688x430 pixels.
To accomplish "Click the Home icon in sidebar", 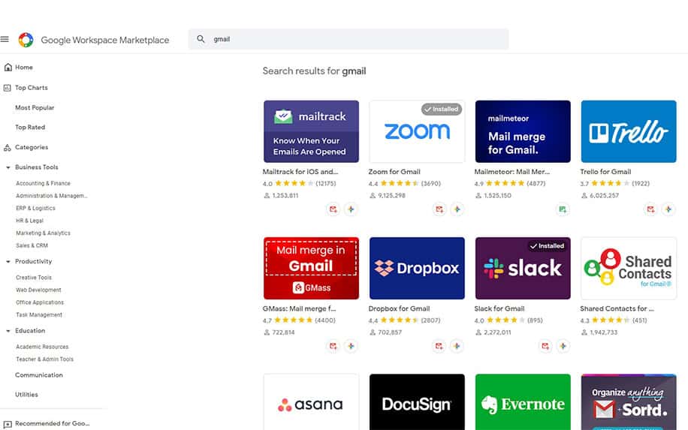I will pyautogui.click(x=8, y=67).
